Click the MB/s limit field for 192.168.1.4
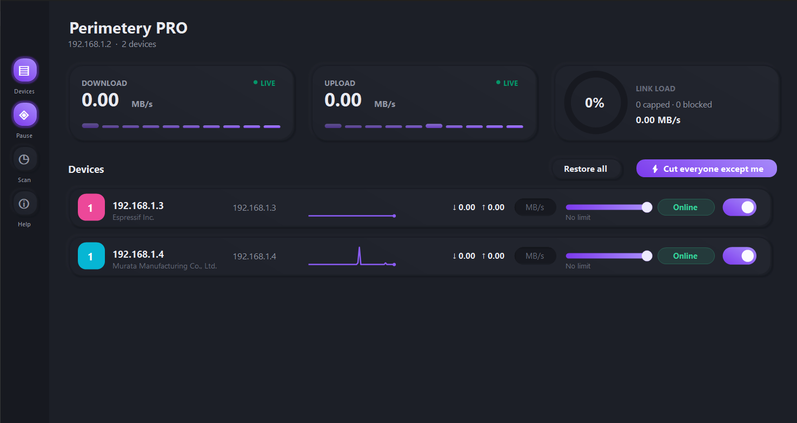The height and width of the screenshot is (423, 797). click(x=535, y=256)
